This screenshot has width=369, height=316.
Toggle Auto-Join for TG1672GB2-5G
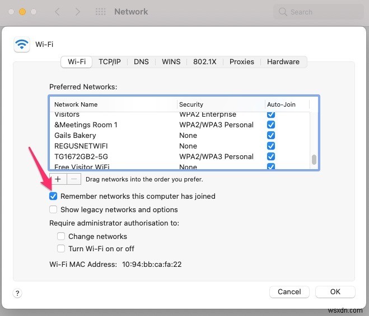click(271, 156)
